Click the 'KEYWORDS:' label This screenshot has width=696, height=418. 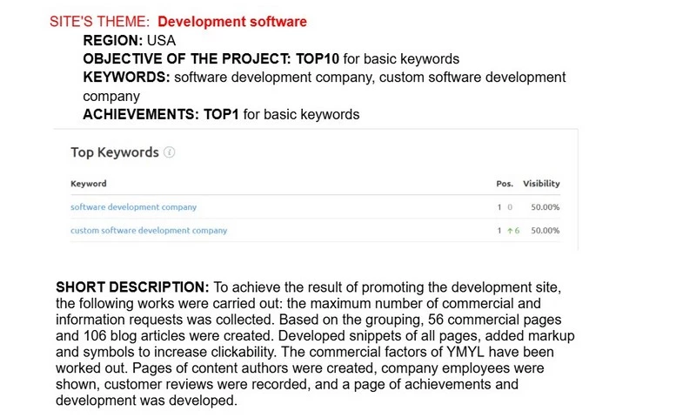(126, 78)
